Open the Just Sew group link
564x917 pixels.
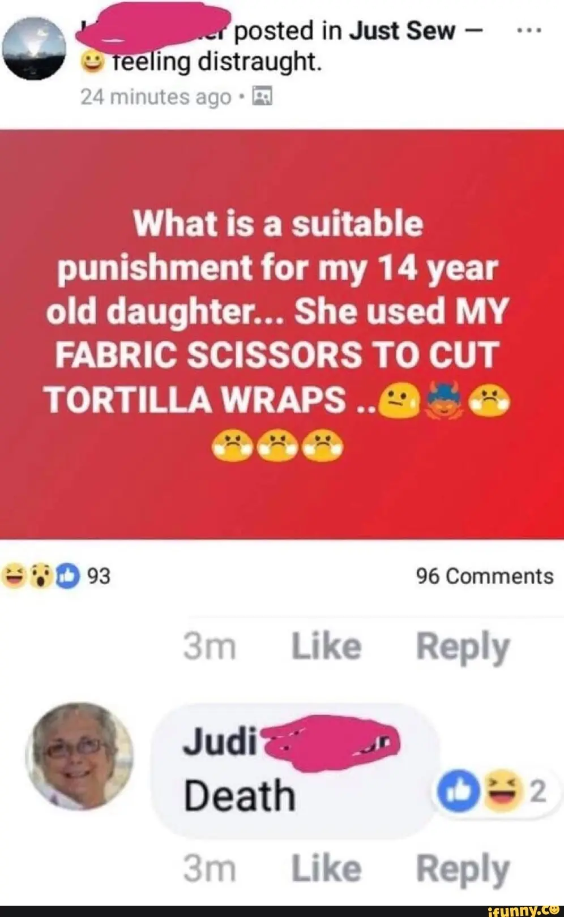pos(402,31)
